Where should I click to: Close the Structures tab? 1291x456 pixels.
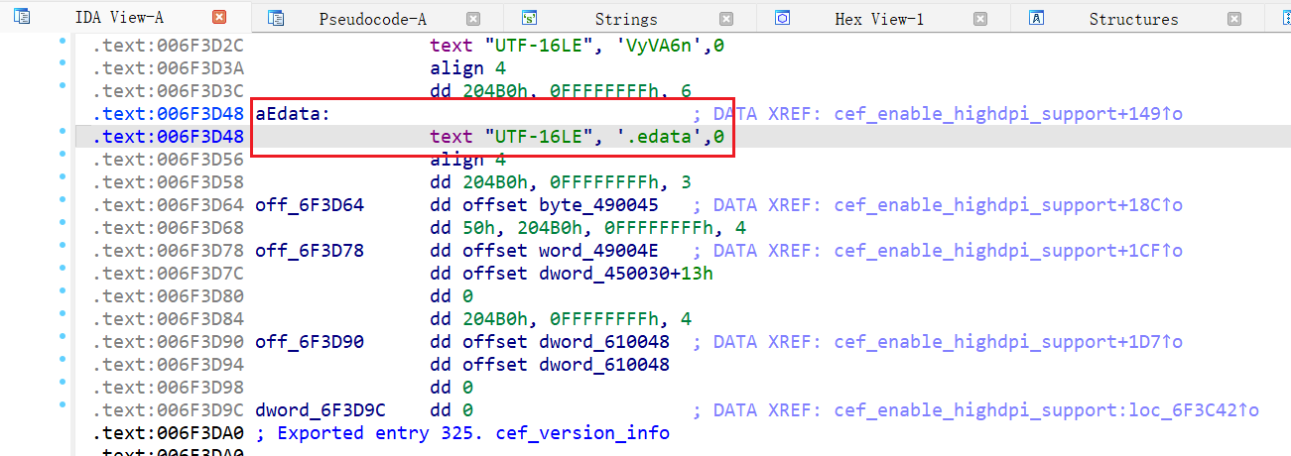click(1234, 18)
